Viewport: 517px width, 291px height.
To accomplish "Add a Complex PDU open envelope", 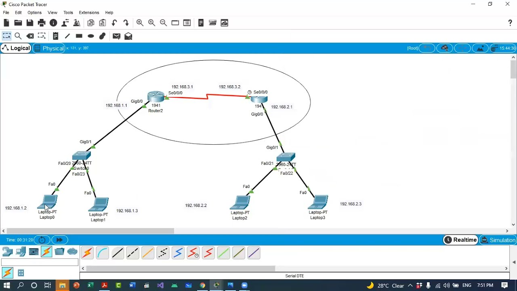I will (128, 36).
